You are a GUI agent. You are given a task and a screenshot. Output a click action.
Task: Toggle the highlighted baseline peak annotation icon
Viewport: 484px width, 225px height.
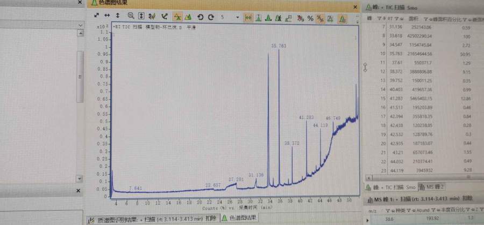click(177, 17)
